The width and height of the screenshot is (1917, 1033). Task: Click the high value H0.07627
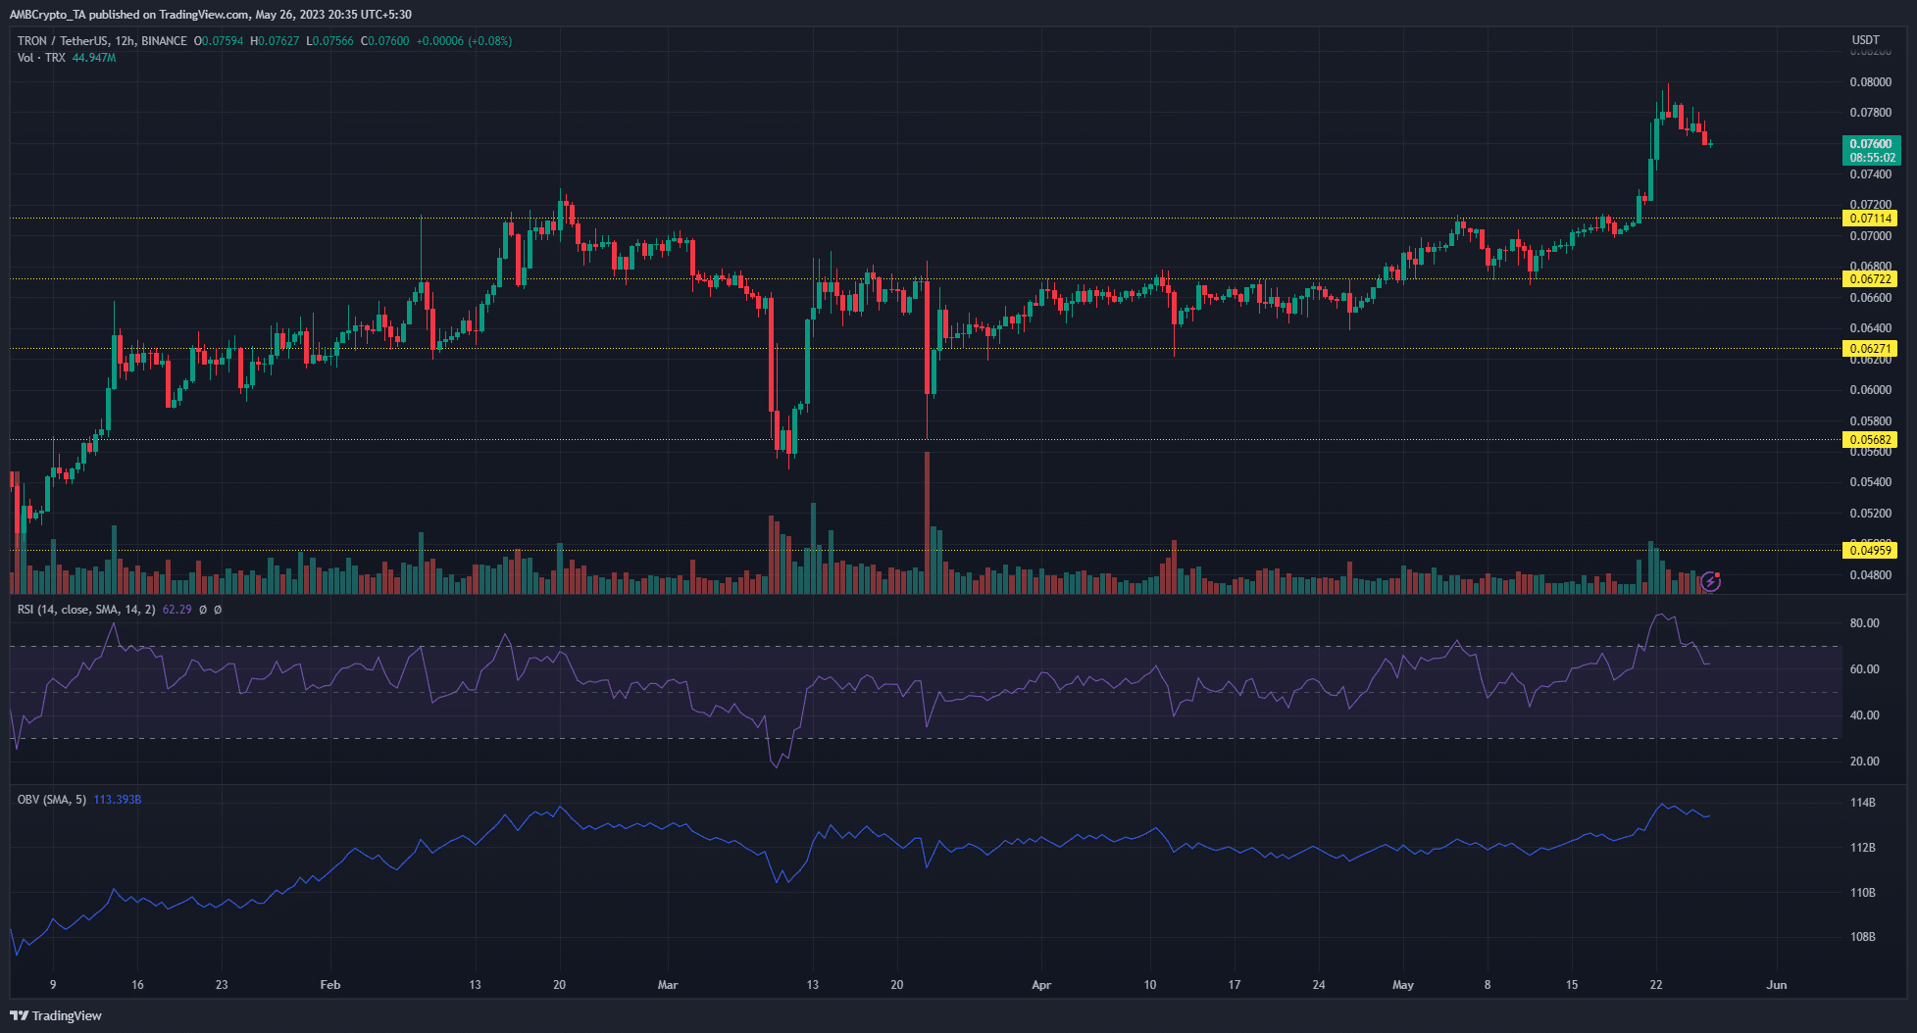(275, 41)
